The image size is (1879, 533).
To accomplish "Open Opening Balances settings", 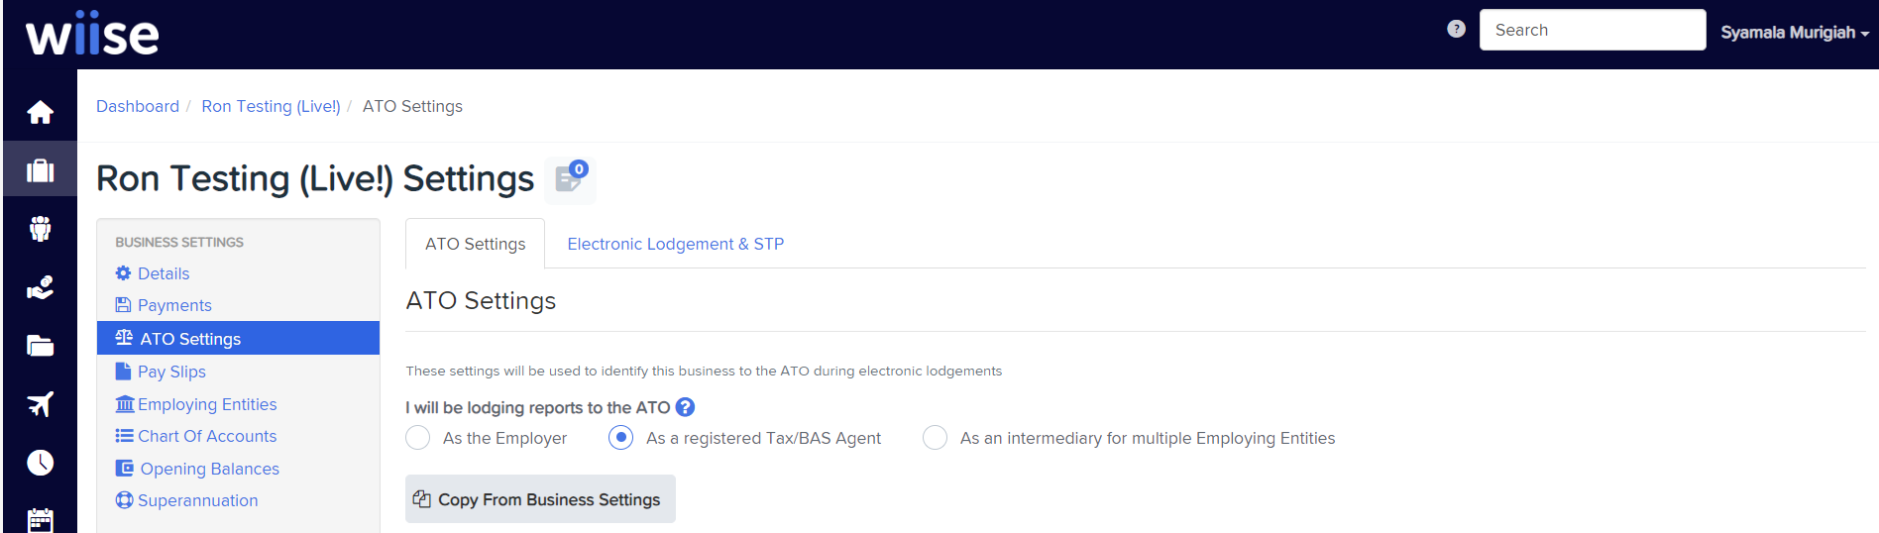I will coord(209,469).
